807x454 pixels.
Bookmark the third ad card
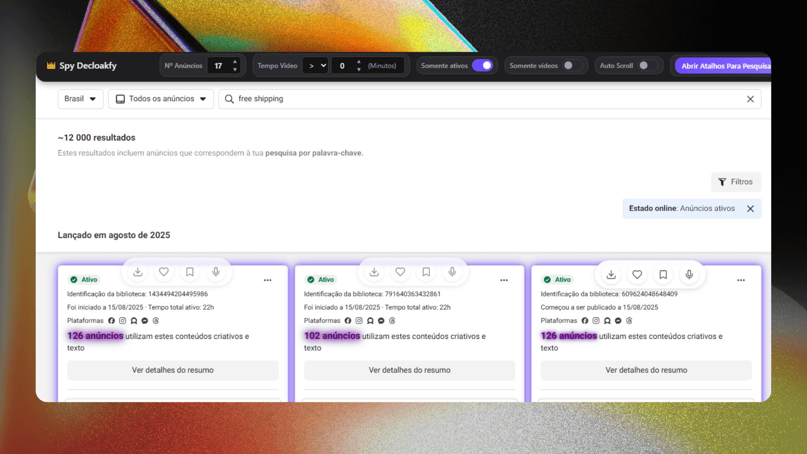(x=663, y=274)
